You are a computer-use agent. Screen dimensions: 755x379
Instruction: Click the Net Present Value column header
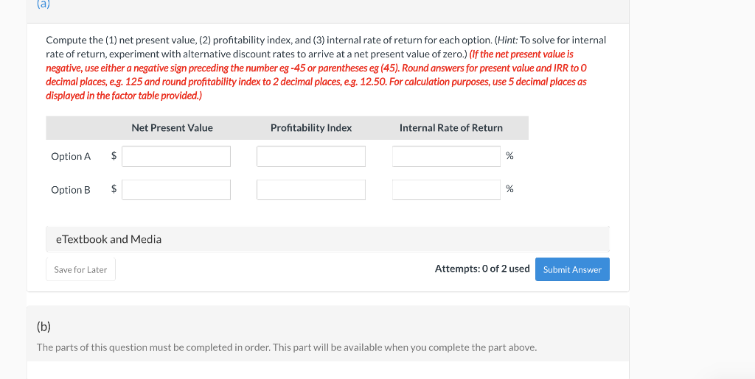[x=172, y=128]
